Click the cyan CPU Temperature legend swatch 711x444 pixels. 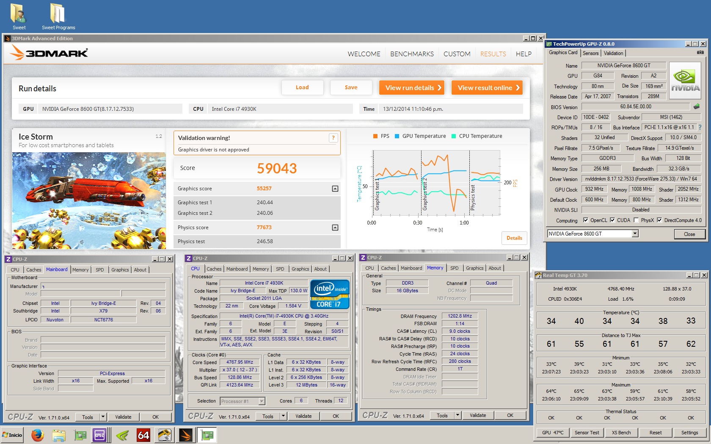(454, 136)
